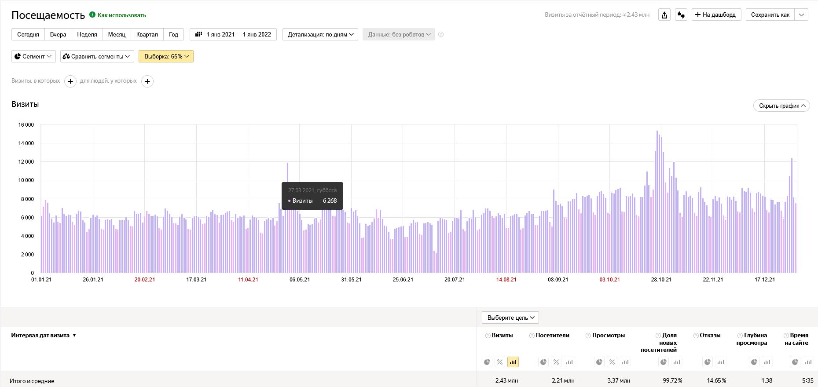Select the Вчера period tab

coord(58,34)
